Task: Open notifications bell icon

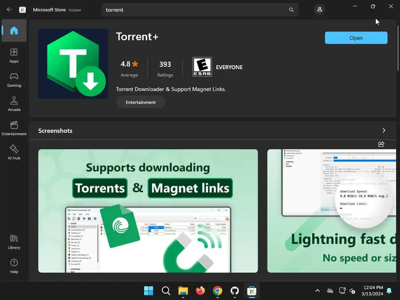Action: [x=389, y=291]
